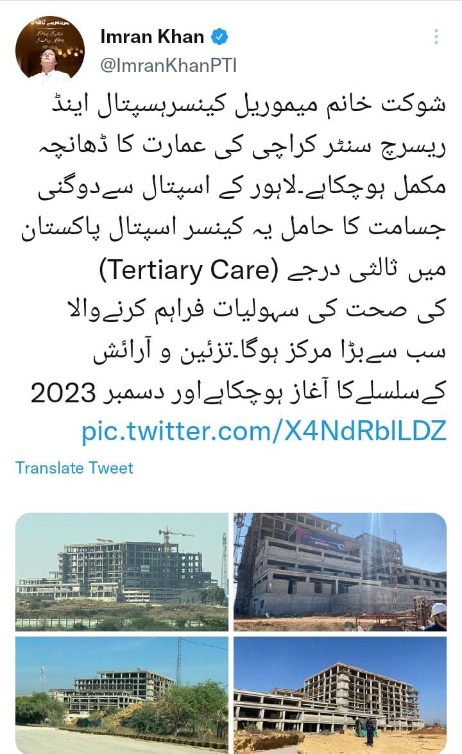Screen dimensions: 462x754
Task: Click the first line of the Urdu tweet
Action: (248, 105)
